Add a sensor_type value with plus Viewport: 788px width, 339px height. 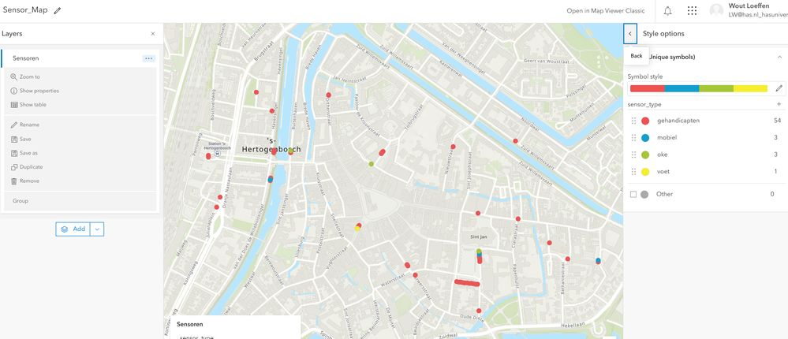click(779, 104)
